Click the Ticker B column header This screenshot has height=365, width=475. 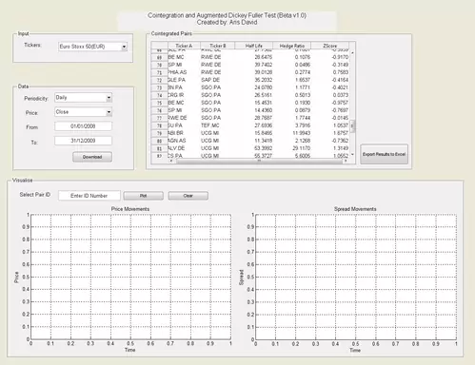tap(218, 46)
